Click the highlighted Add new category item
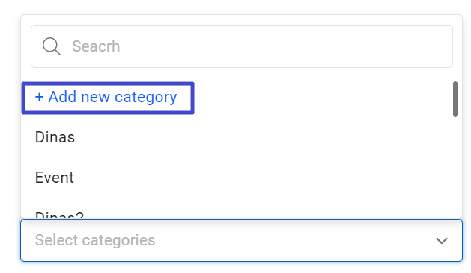Screen dimensions: 471x273 coord(108,97)
